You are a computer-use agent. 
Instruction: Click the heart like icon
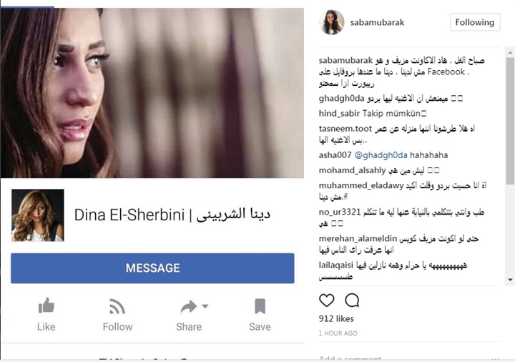(x=326, y=300)
